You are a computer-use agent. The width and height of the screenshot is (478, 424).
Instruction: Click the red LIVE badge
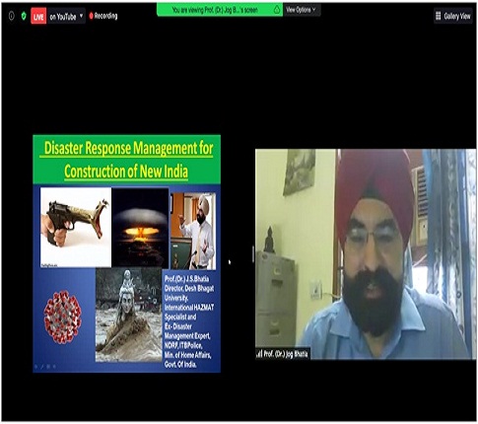38,17
